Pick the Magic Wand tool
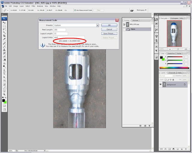Screen dimensions: 192x153 click(4, 33)
